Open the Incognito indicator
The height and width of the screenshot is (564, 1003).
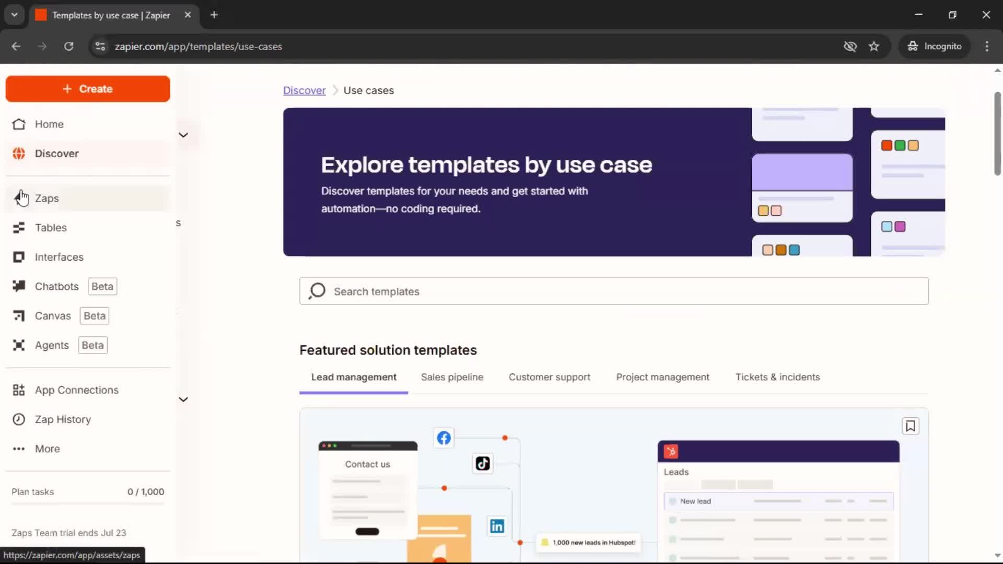click(935, 46)
